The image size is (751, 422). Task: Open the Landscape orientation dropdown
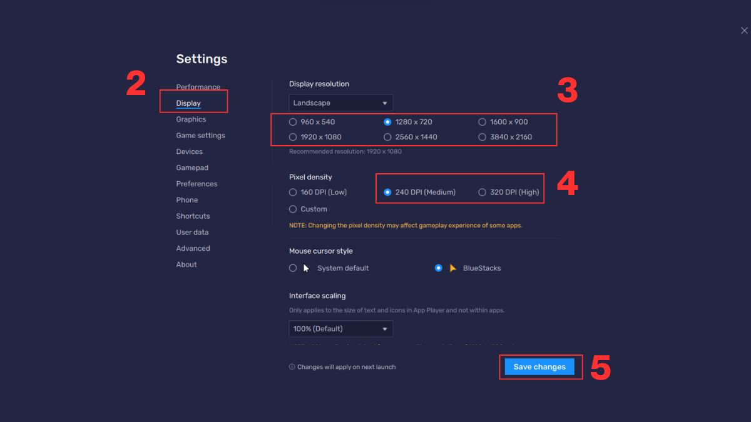341,103
